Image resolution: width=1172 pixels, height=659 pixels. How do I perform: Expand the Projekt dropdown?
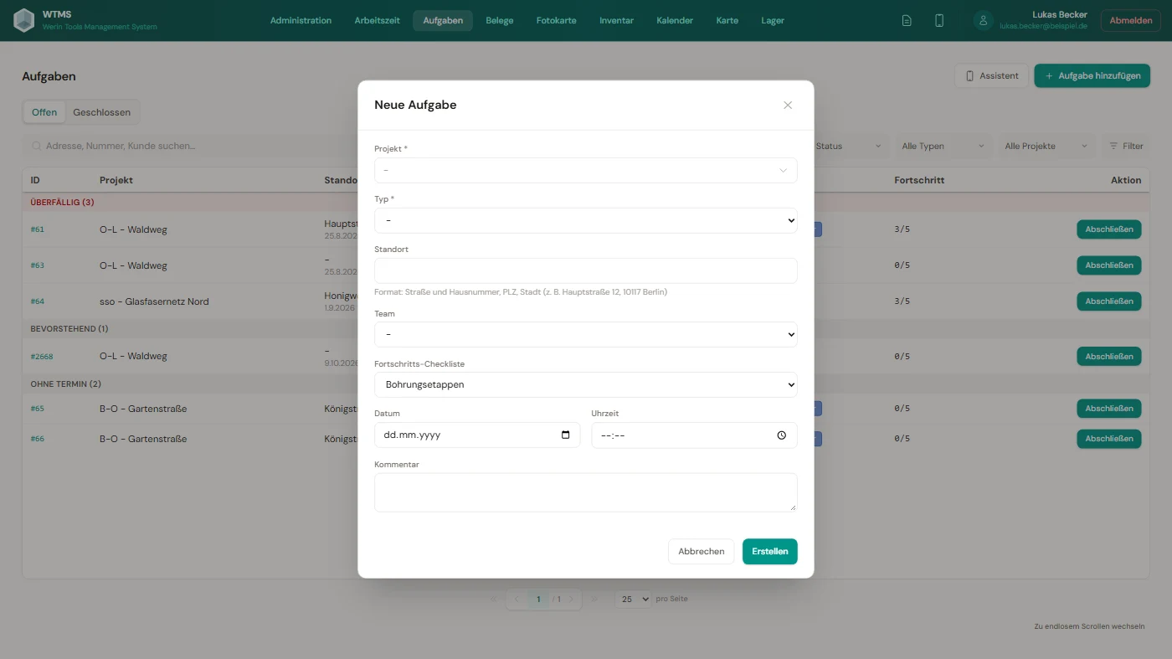click(586, 170)
